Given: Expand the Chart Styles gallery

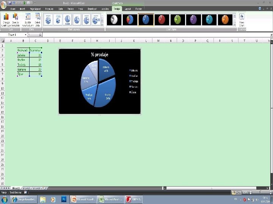Looking at the screenshot, I should pyautogui.click(x=235, y=25).
